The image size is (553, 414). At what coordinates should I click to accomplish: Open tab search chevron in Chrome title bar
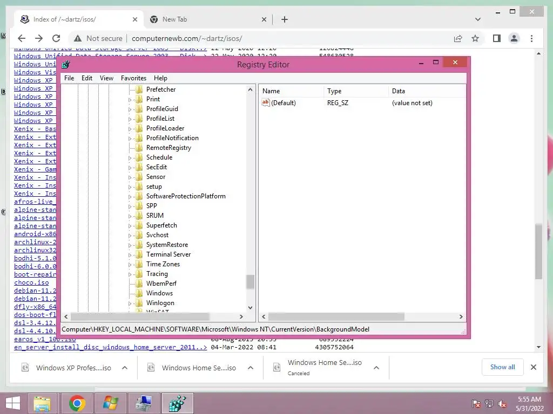click(x=478, y=19)
